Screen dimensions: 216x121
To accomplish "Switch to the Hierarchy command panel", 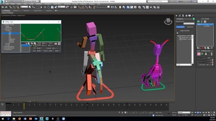I will click(x=183, y=16).
